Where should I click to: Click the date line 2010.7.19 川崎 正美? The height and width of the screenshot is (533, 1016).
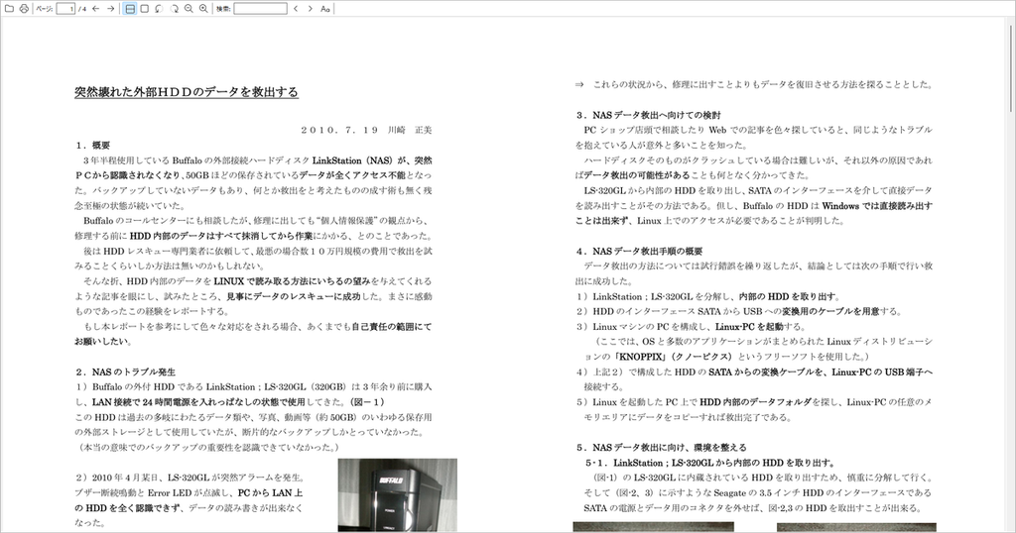pyautogui.click(x=366, y=130)
